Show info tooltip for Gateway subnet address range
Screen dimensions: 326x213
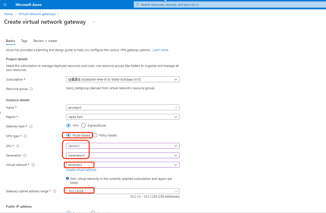click(x=54, y=191)
